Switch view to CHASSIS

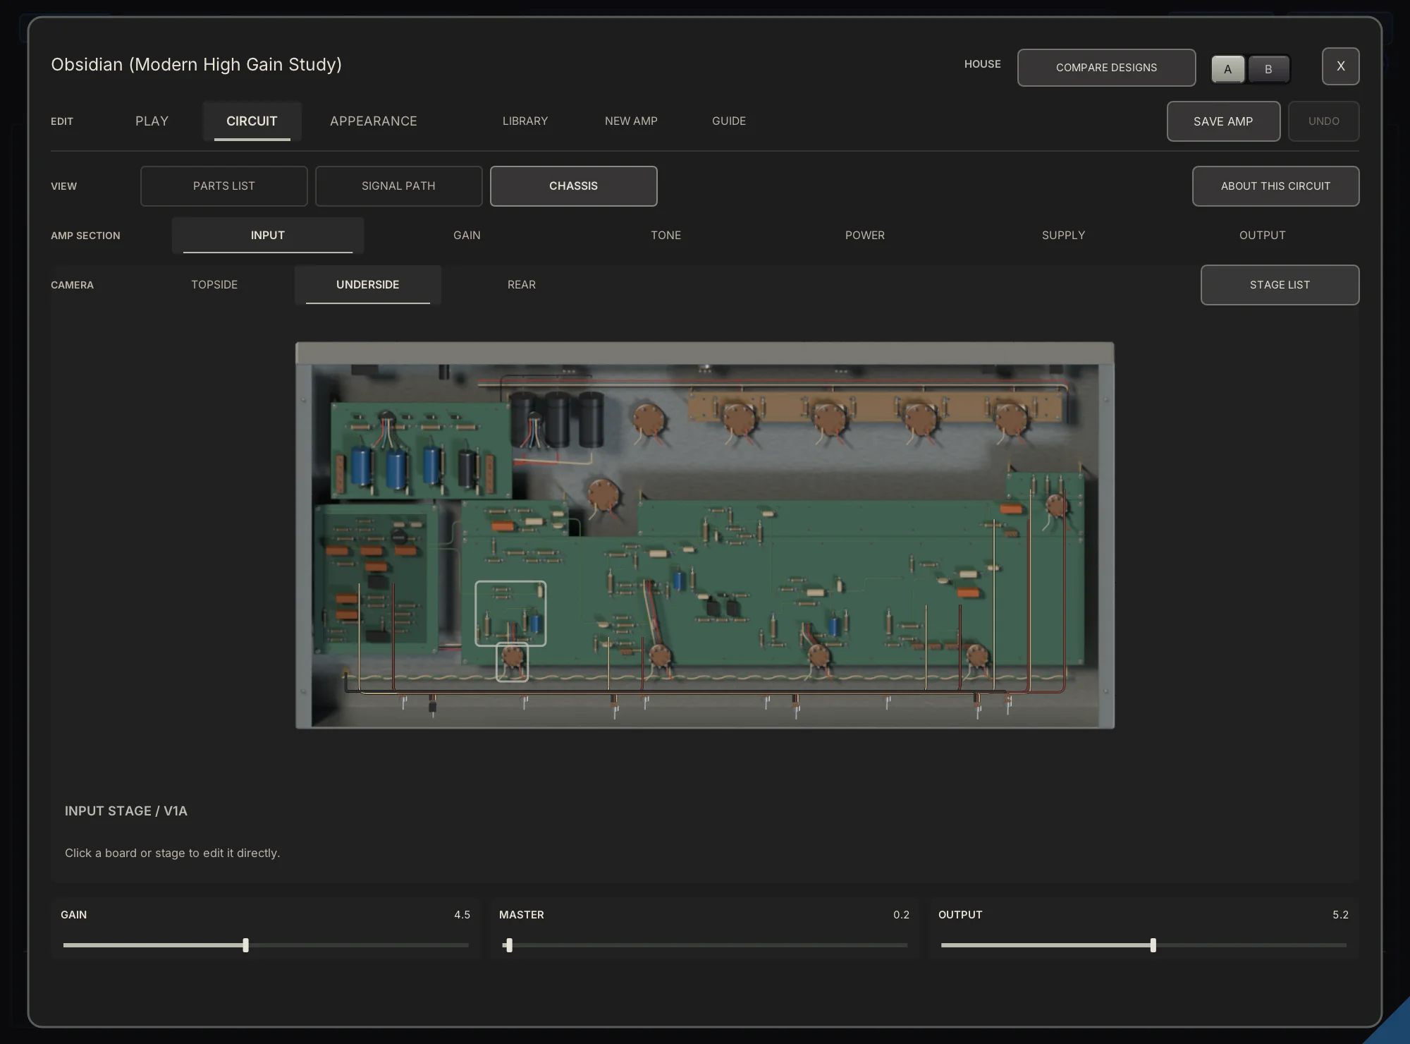[573, 186]
